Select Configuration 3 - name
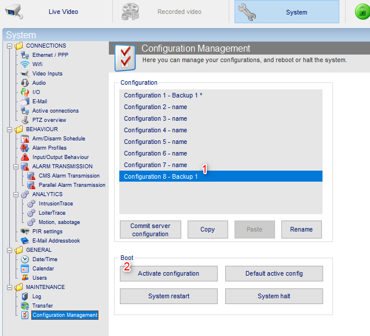 (221, 118)
